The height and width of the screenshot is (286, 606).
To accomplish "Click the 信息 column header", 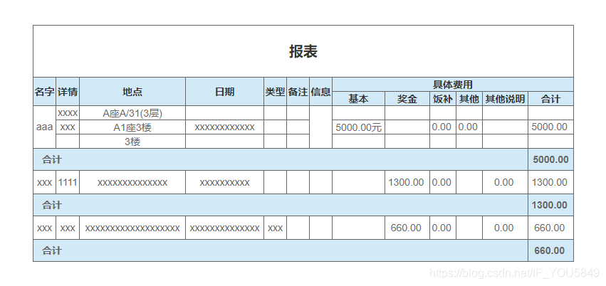I will [x=320, y=92].
